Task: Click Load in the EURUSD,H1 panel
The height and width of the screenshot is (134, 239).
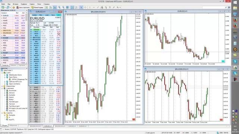Action: click(x=47, y=15)
